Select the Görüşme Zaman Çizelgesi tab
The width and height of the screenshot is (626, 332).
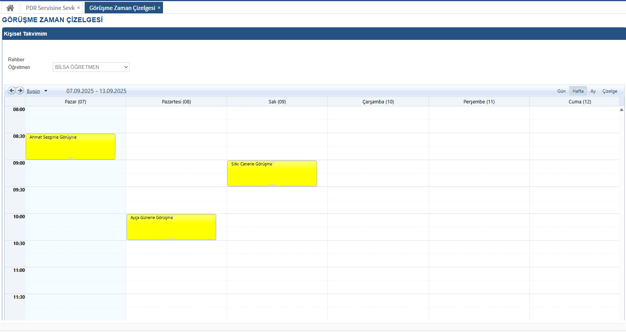click(x=122, y=8)
